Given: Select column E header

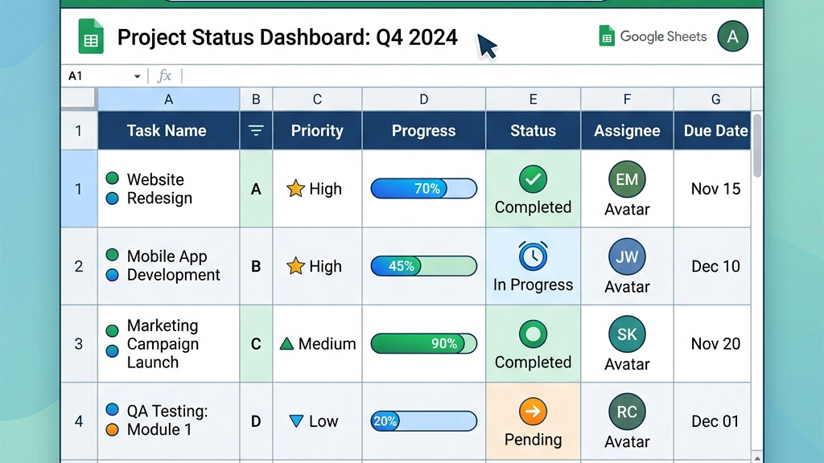Looking at the screenshot, I should [533, 99].
